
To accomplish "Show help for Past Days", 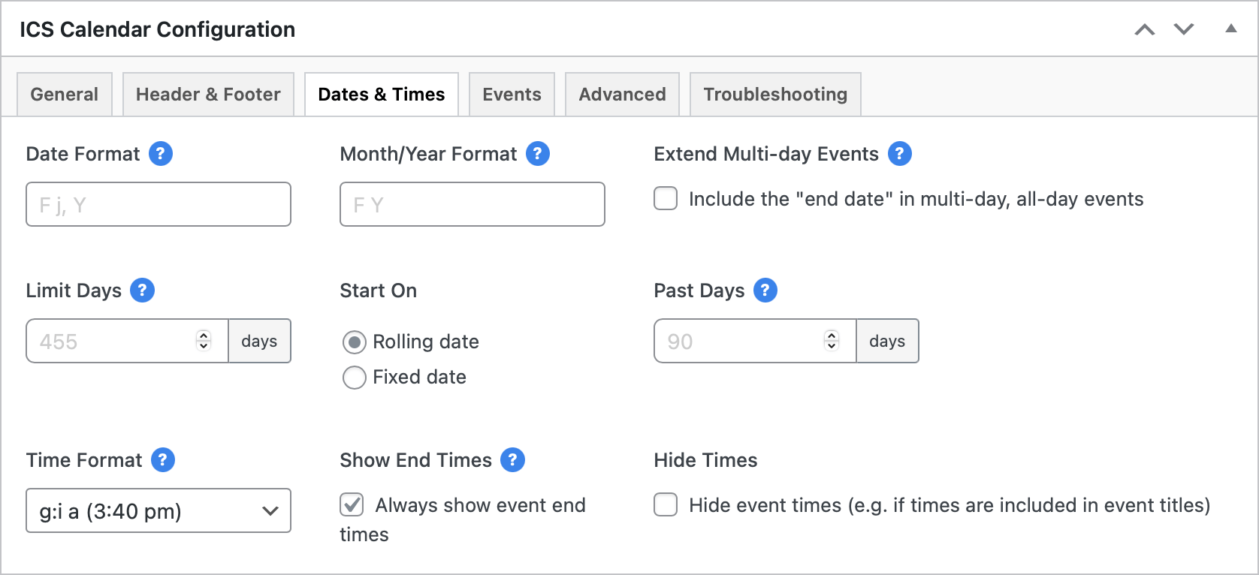I will pos(765,291).
